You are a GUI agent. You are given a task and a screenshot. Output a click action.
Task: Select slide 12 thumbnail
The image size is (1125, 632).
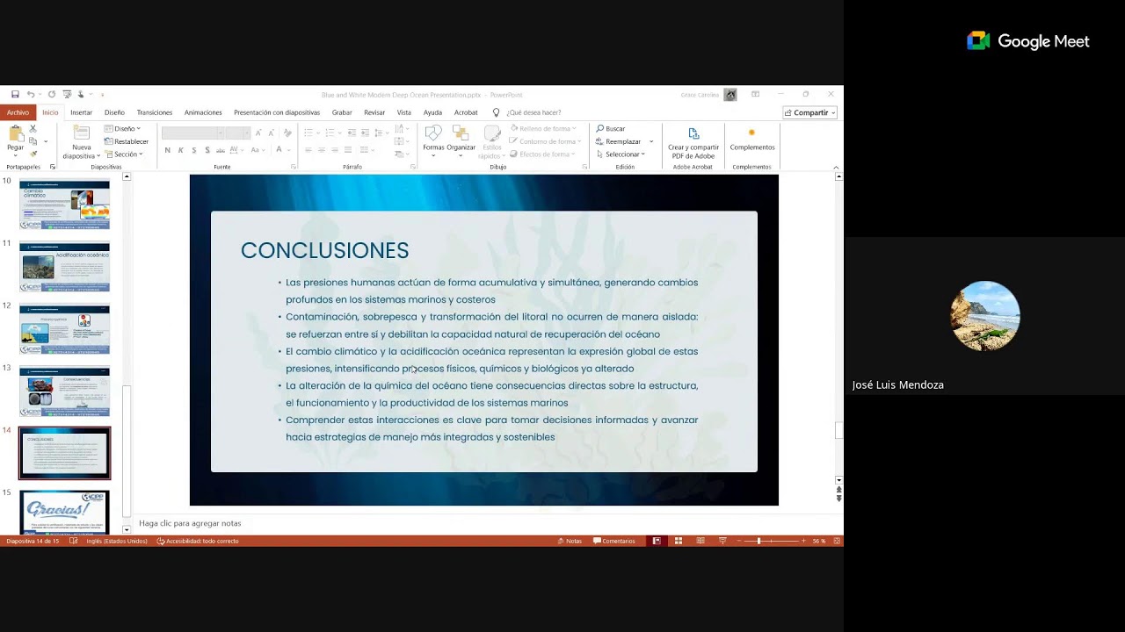[x=65, y=329]
